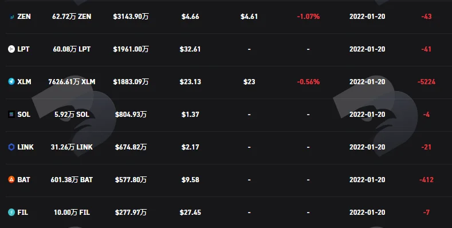Click the $32.61 price in LPT row
The height and width of the screenshot is (228, 452).
(190, 49)
